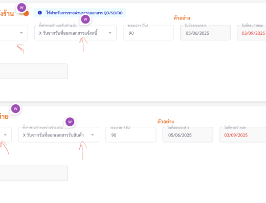Select the วันที่ออกเอกสาร date field in the upper example
The image size is (266, 203).
(205, 33)
